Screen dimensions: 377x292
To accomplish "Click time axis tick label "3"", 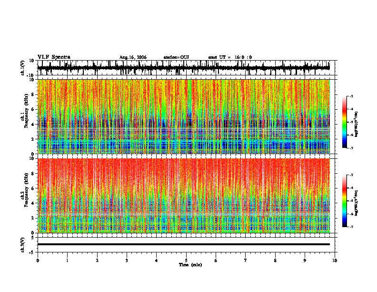I will 127,261.
